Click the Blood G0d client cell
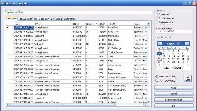The height and width of the screenshot is (111, 197). [x=120, y=27]
